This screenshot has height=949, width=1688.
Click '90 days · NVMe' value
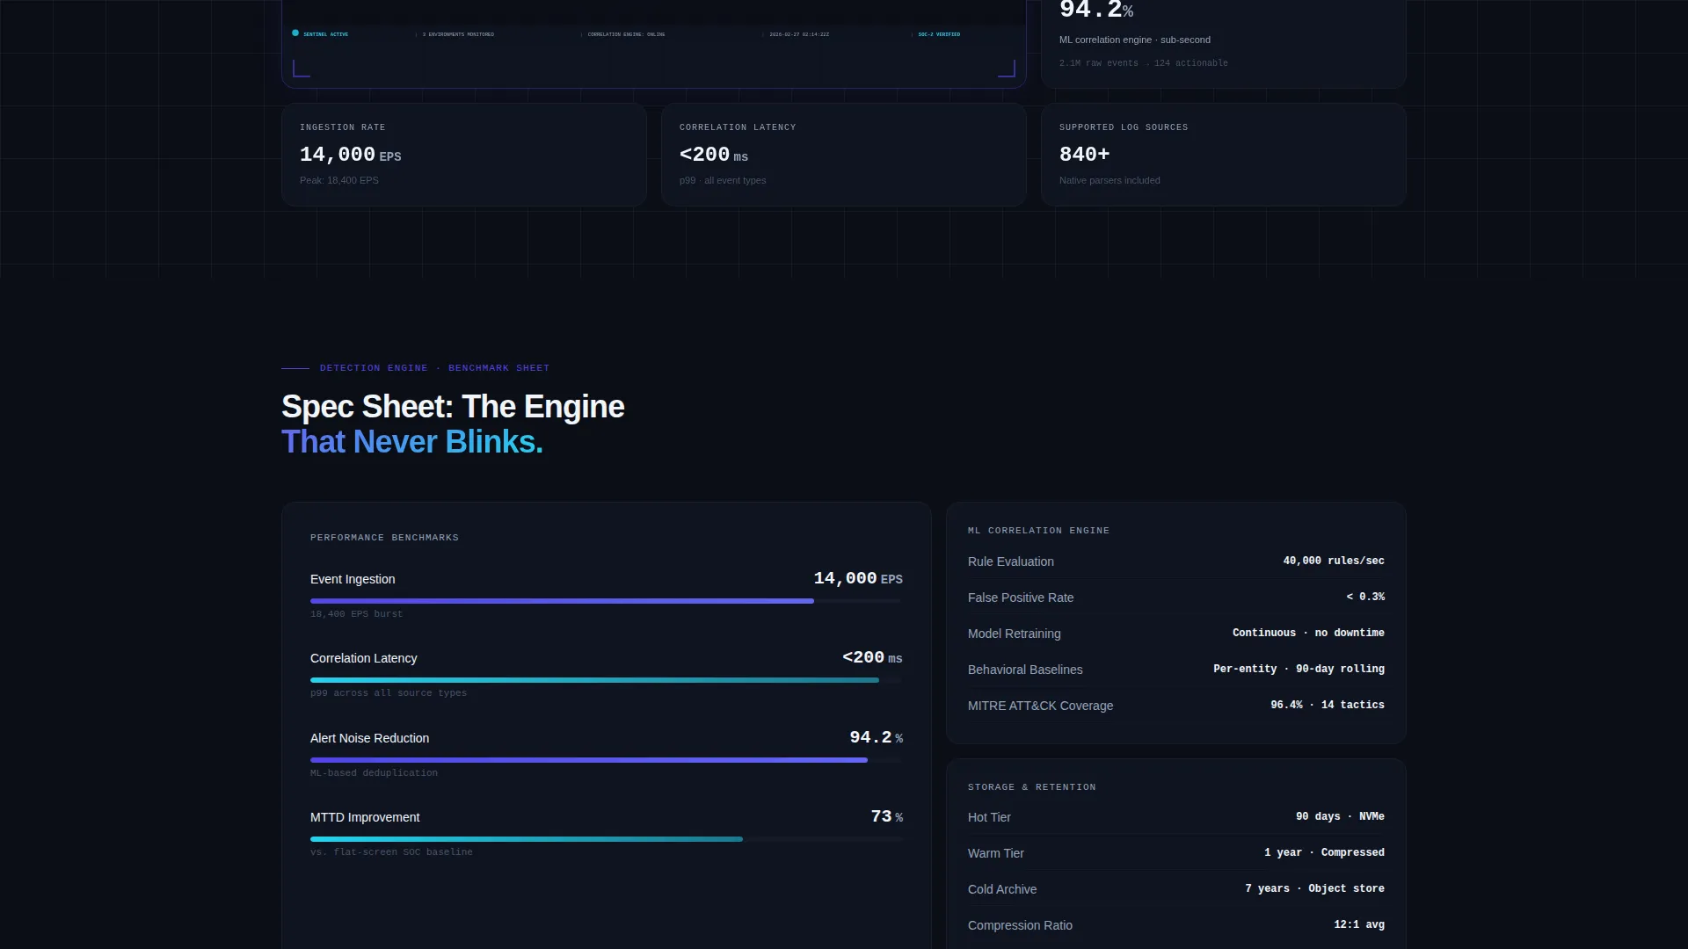[1340, 816]
